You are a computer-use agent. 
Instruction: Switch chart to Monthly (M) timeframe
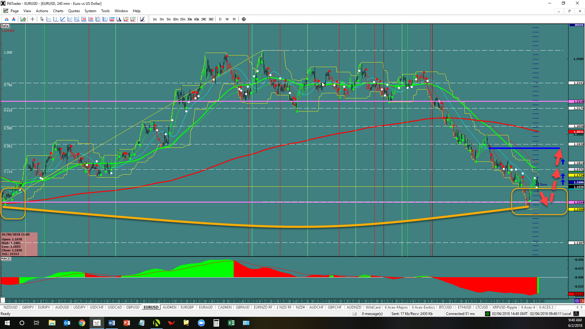pyautogui.click(x=234, y=19)
